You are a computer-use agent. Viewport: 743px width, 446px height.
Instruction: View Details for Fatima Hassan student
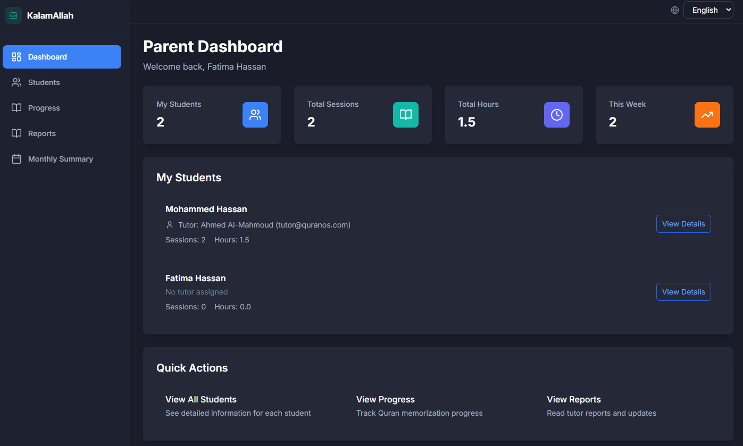(x=683, y=292)
